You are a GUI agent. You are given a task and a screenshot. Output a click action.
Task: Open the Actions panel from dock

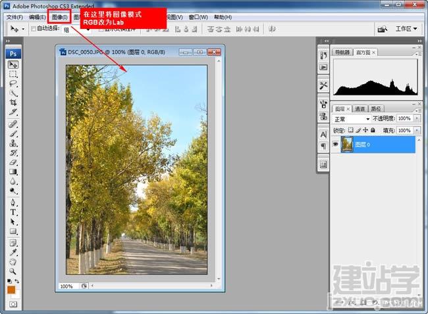pos(323,67)
